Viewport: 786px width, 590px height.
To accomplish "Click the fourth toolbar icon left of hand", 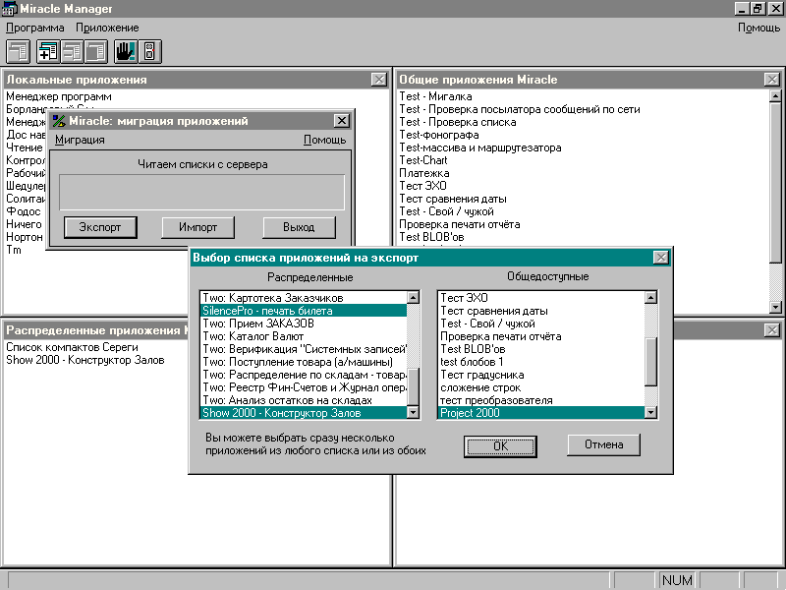I will click(x=95, y=51).
